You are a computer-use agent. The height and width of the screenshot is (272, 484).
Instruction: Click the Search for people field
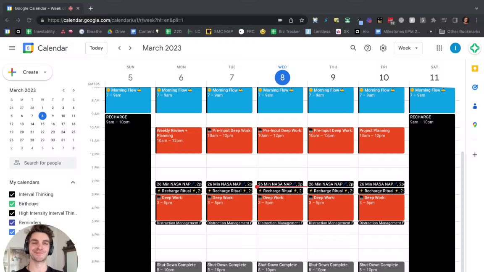click(43, 163)
